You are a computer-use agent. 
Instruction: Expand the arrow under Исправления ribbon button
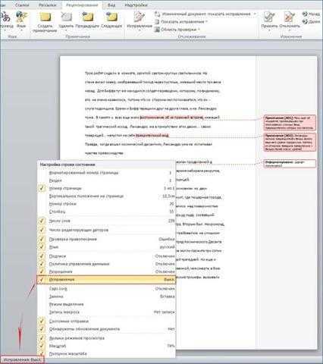tap(140, 30)
